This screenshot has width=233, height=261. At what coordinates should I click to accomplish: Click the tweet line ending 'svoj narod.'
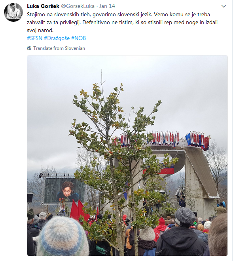[40, 30]
